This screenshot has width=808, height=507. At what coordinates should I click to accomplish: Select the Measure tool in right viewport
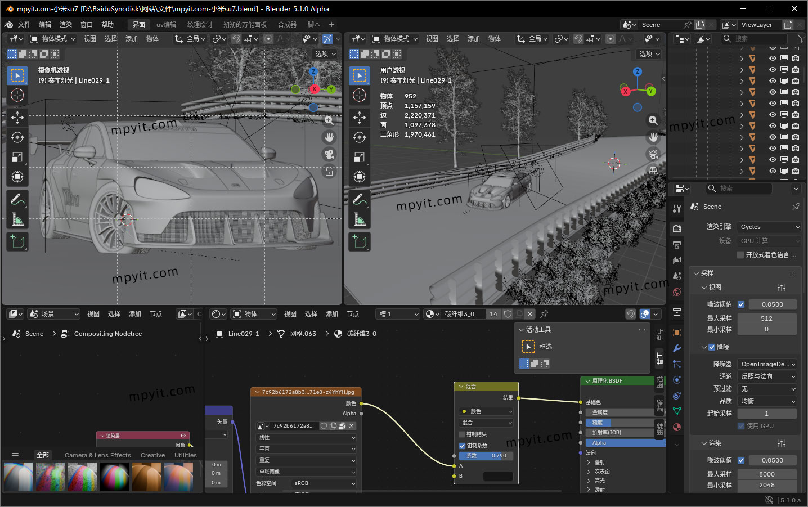[360, 219]
